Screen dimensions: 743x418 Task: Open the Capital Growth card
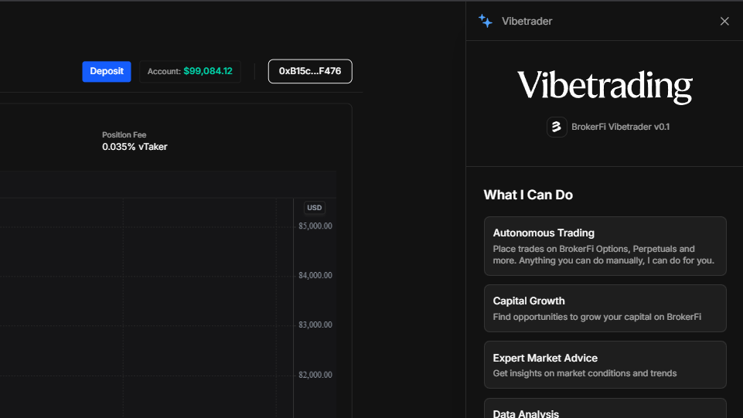[605, 308]
